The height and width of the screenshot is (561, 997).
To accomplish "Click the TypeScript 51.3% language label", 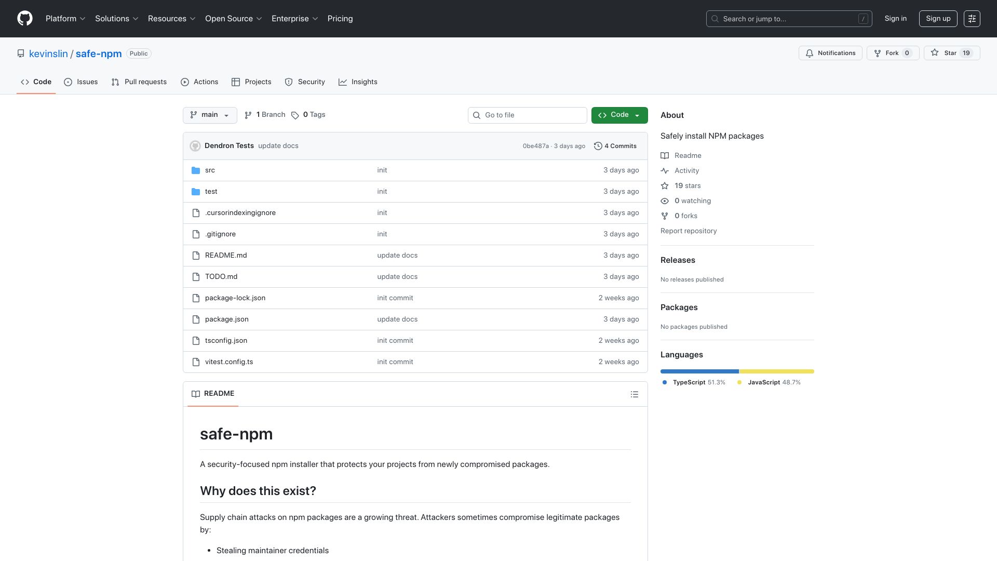I will tap(694, 382).
